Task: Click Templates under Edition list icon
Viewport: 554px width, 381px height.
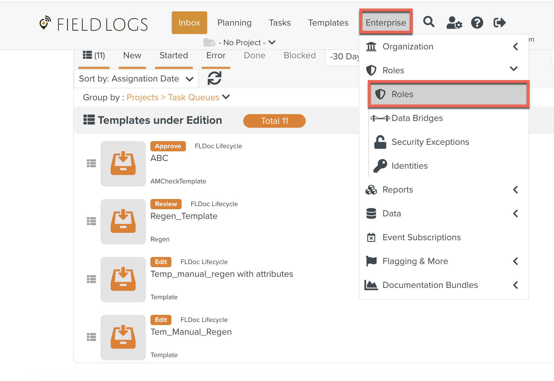Action: click(x=89, y=120)
